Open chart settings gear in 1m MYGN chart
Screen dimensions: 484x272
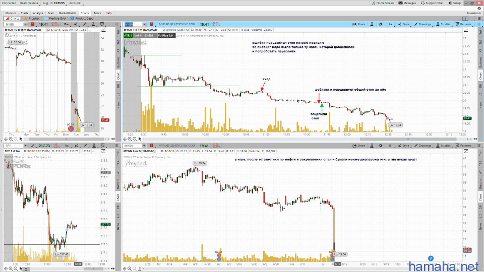click(x=381, y=24)
